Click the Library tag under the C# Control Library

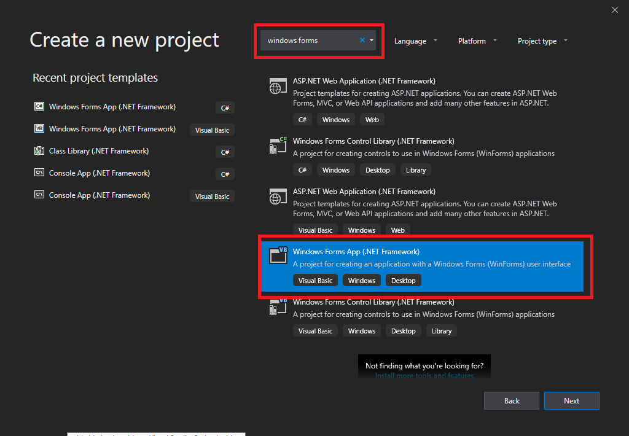(x=416, y=170)
